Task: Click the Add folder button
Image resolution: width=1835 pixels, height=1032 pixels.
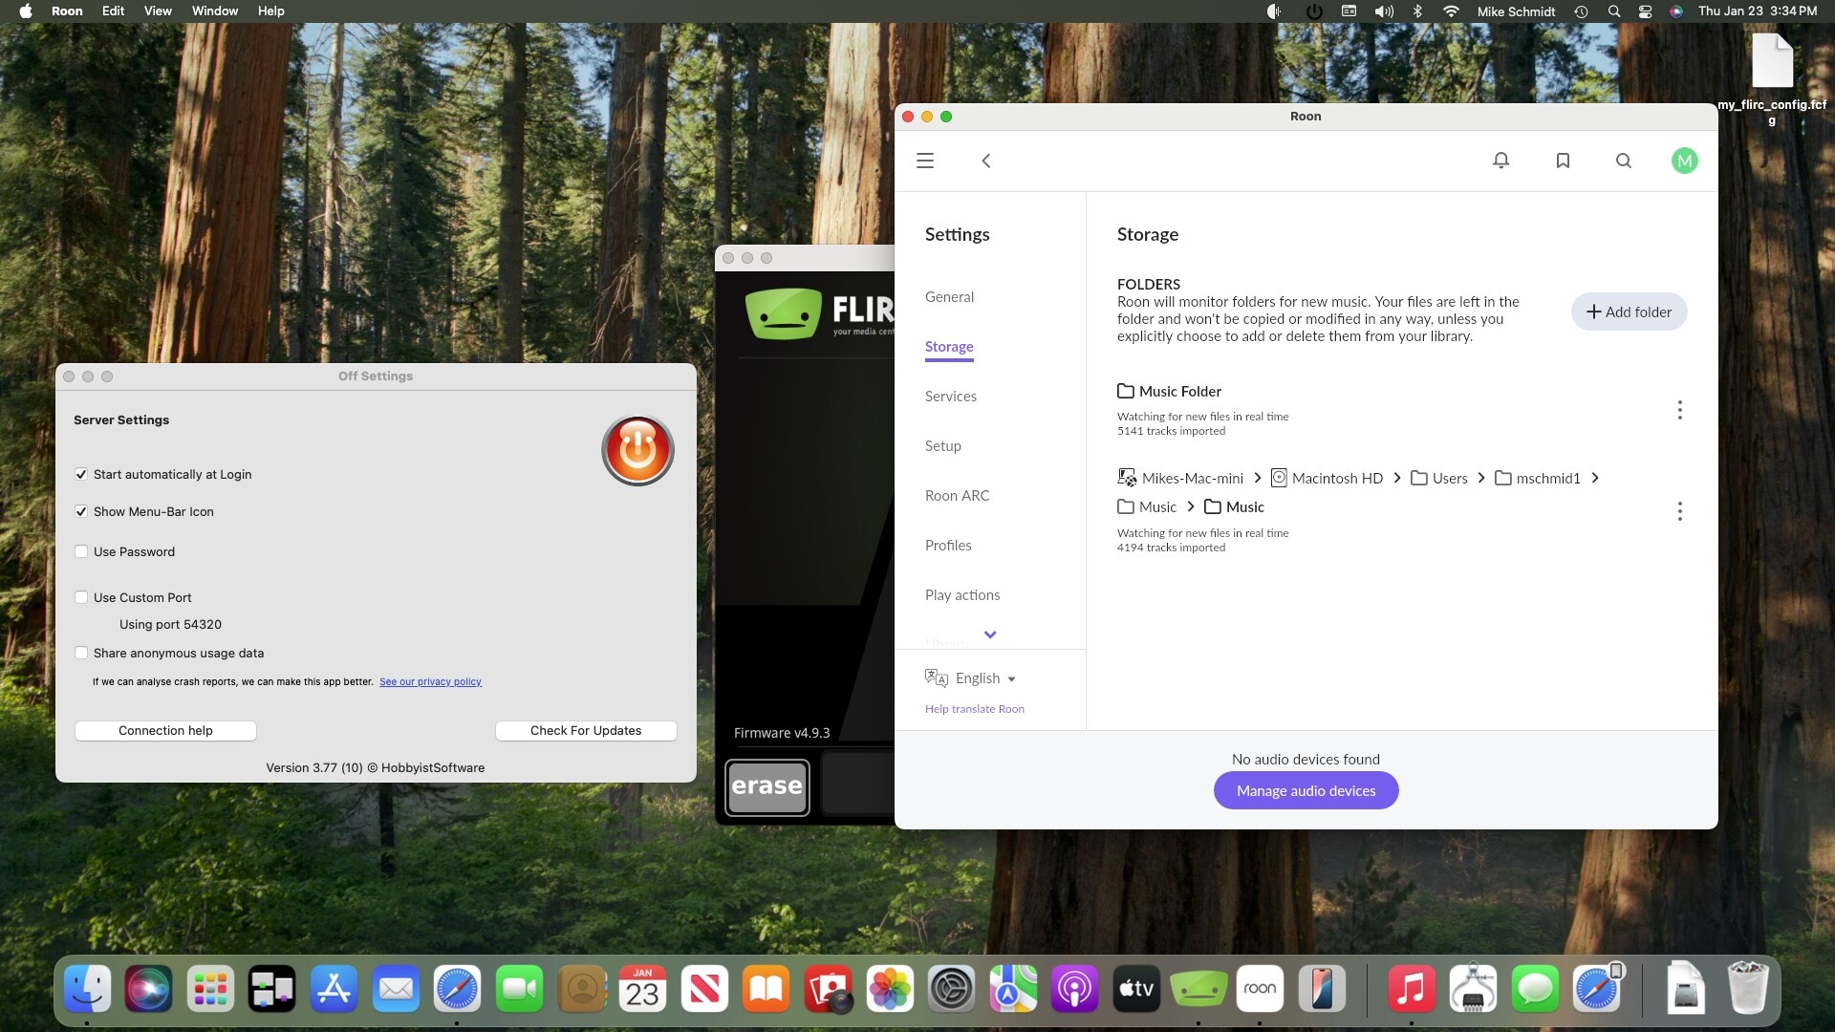Action: click(1629, 312)
